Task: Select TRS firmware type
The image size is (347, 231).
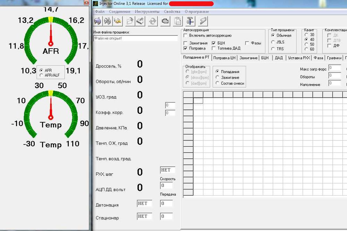Action: [273, 49]
